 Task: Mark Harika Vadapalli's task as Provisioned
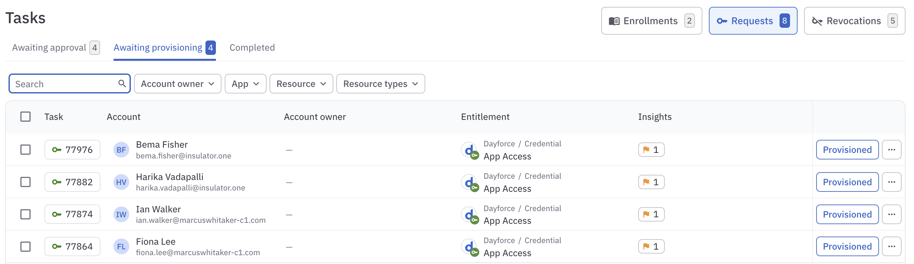(847, 182)
